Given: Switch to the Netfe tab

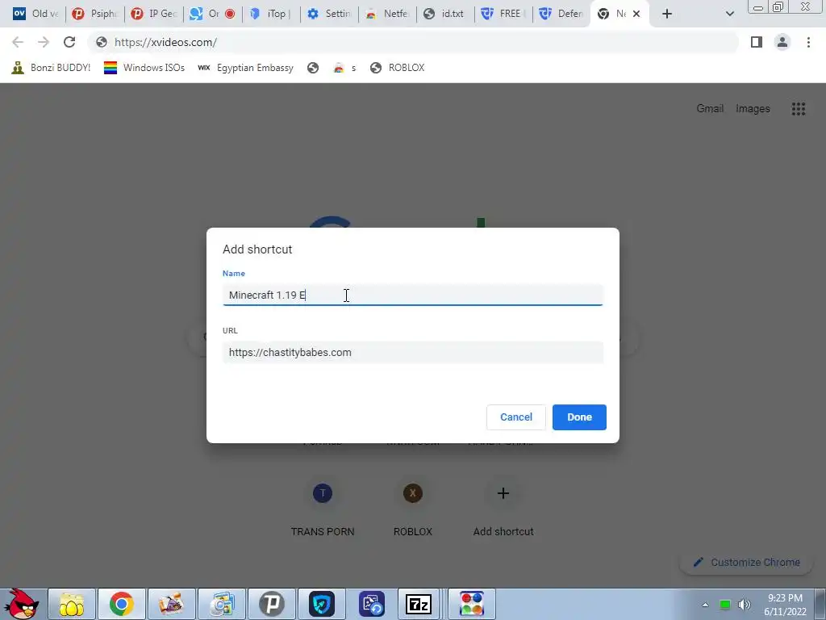Looking at the screenshot, I should pyautogui.click(x=387, y=14).
